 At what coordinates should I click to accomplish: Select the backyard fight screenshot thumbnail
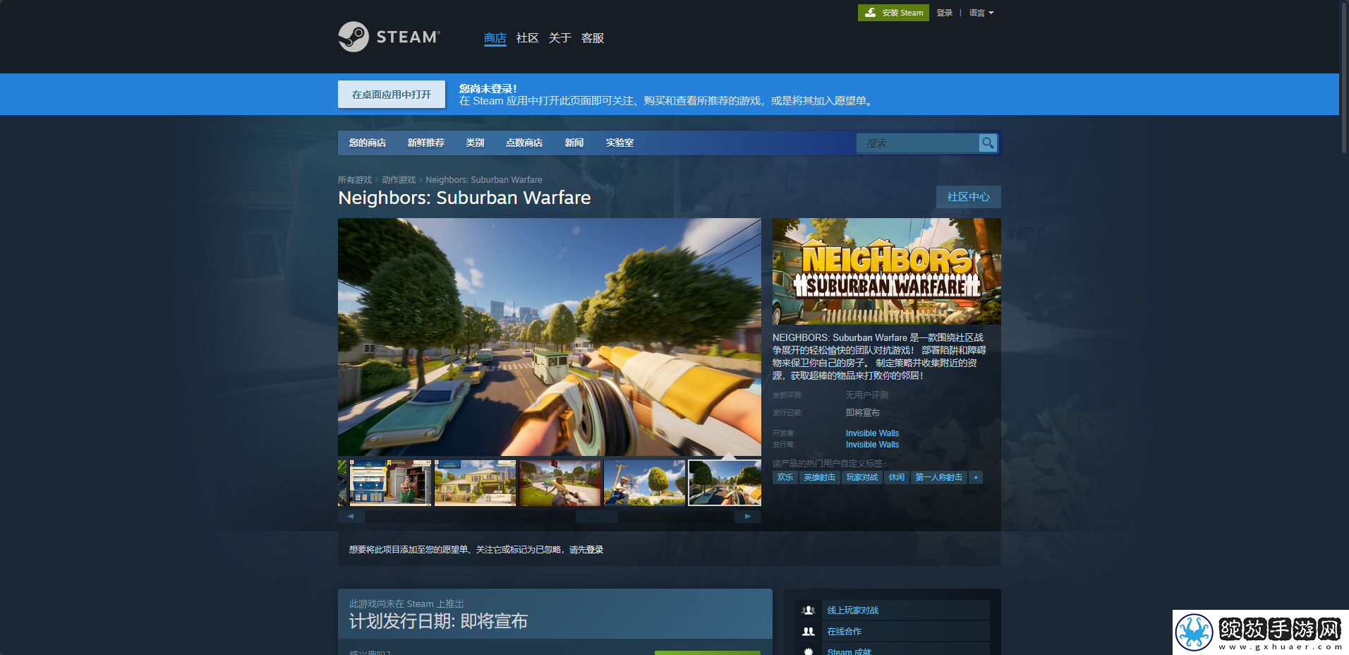tap(559, 483)
